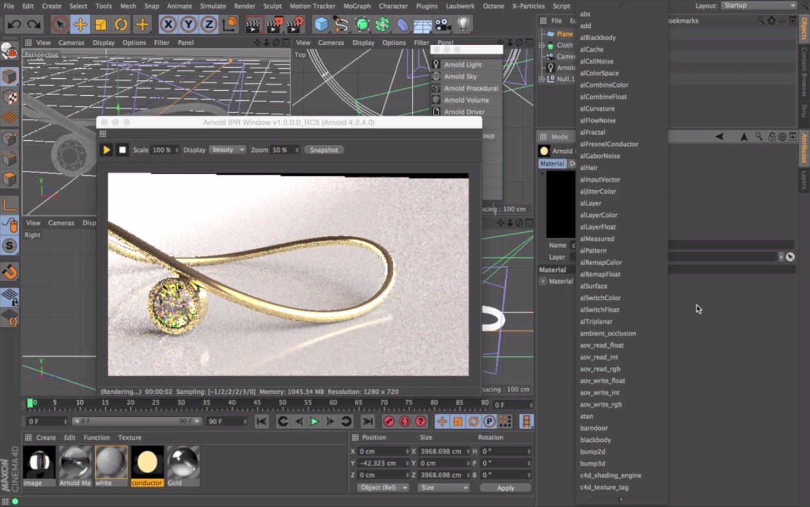Image resolution: width=810 pixels, height=507 pixels.
Task: Open material manager Texture menu
Action: click(130, 438)
